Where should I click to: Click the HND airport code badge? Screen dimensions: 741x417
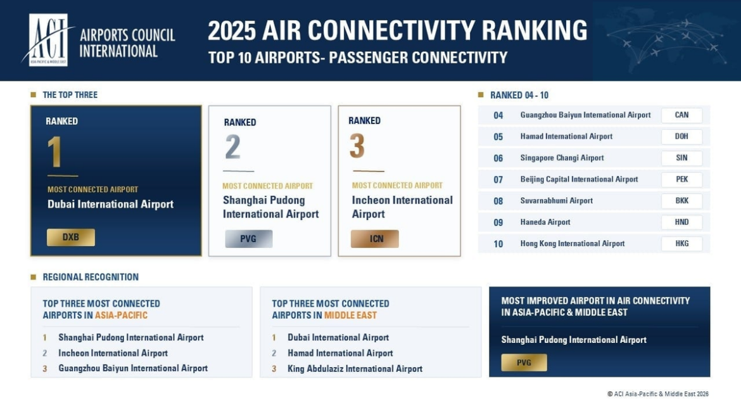pyautogui.click(x=681, y=222)
